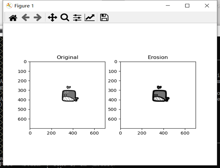Click the 100 y-axis label of the Original plot
Screen dimensions: 220x168
click(22, 72)
